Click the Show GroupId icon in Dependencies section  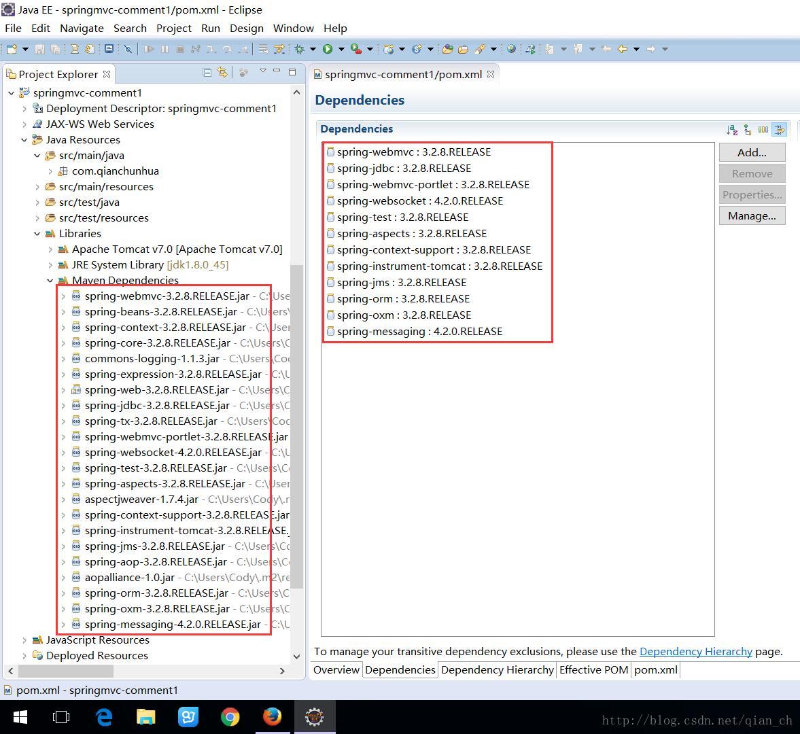click(x=763, y=130)
